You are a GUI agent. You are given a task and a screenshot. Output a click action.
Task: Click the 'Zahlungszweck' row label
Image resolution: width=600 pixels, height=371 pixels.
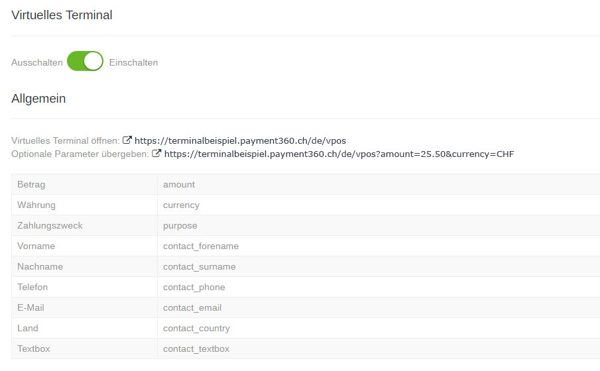coord(50,225)
